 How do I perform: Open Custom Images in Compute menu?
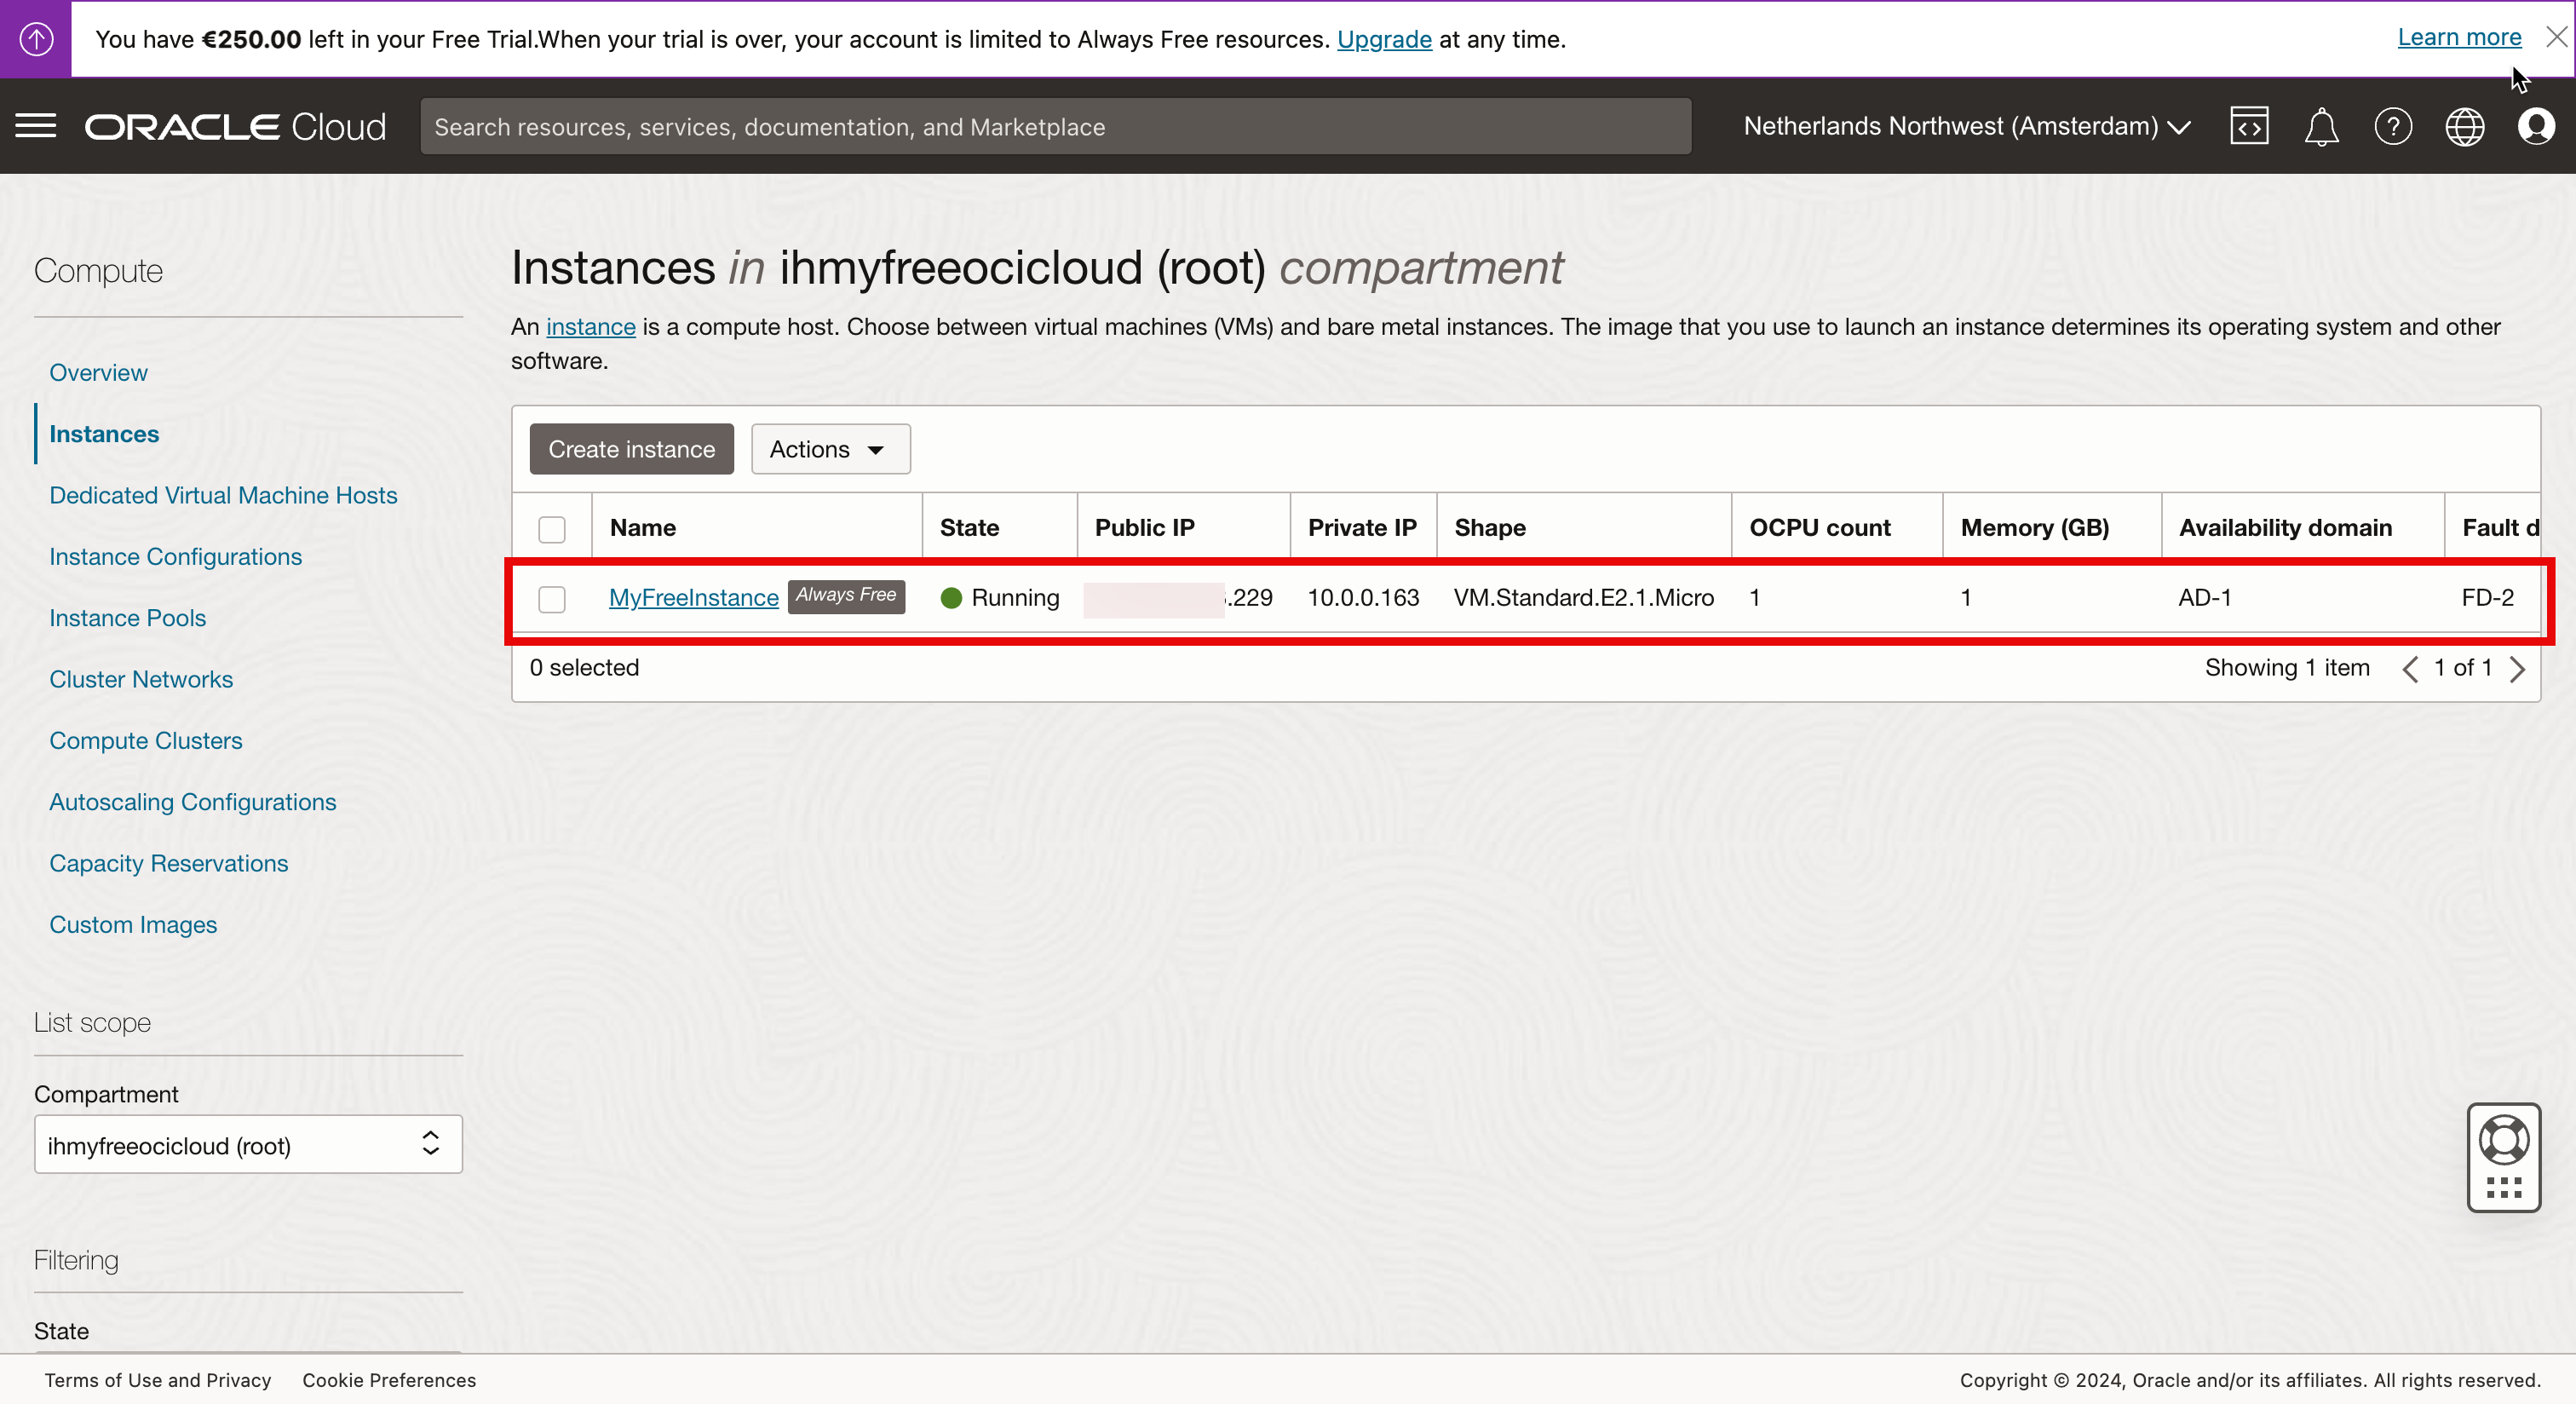[133, 924]
